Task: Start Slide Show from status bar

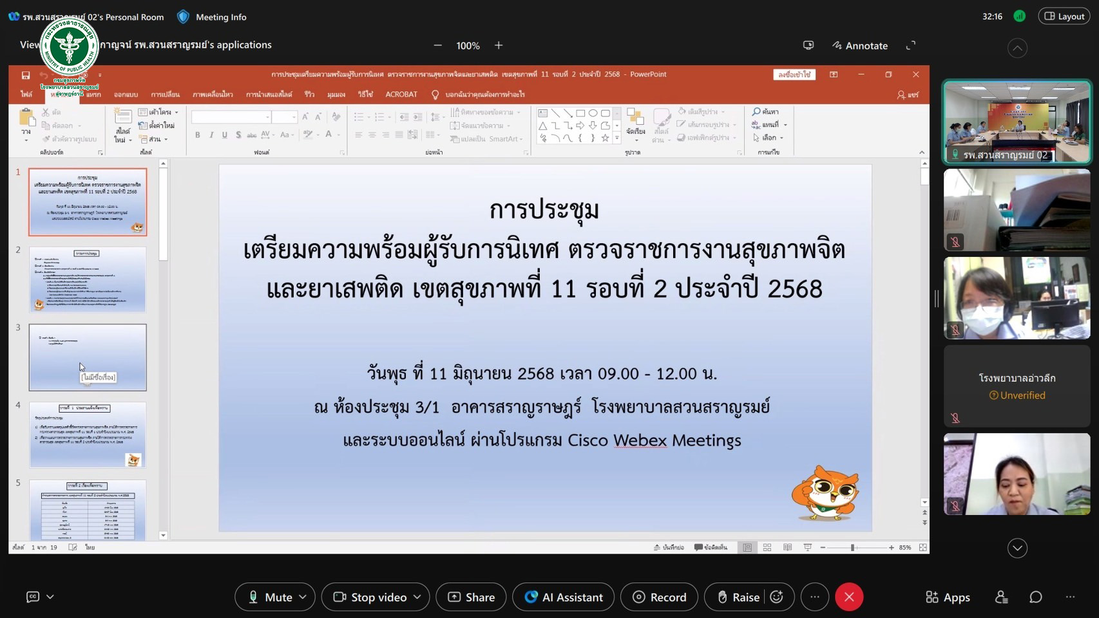Action: [807, 548]
